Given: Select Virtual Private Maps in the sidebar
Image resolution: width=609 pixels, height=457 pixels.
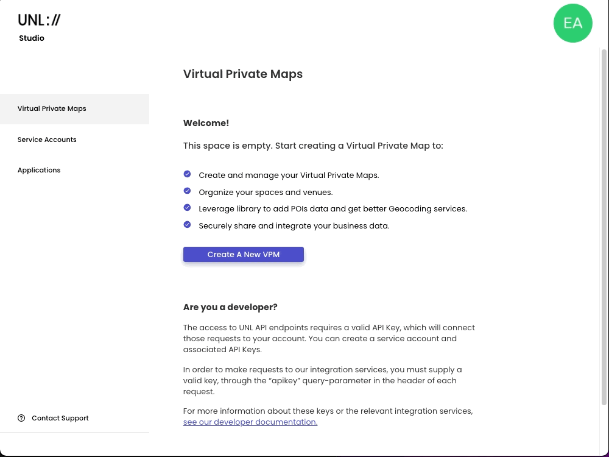Looking at the screenshot, I should click(52, 108).
